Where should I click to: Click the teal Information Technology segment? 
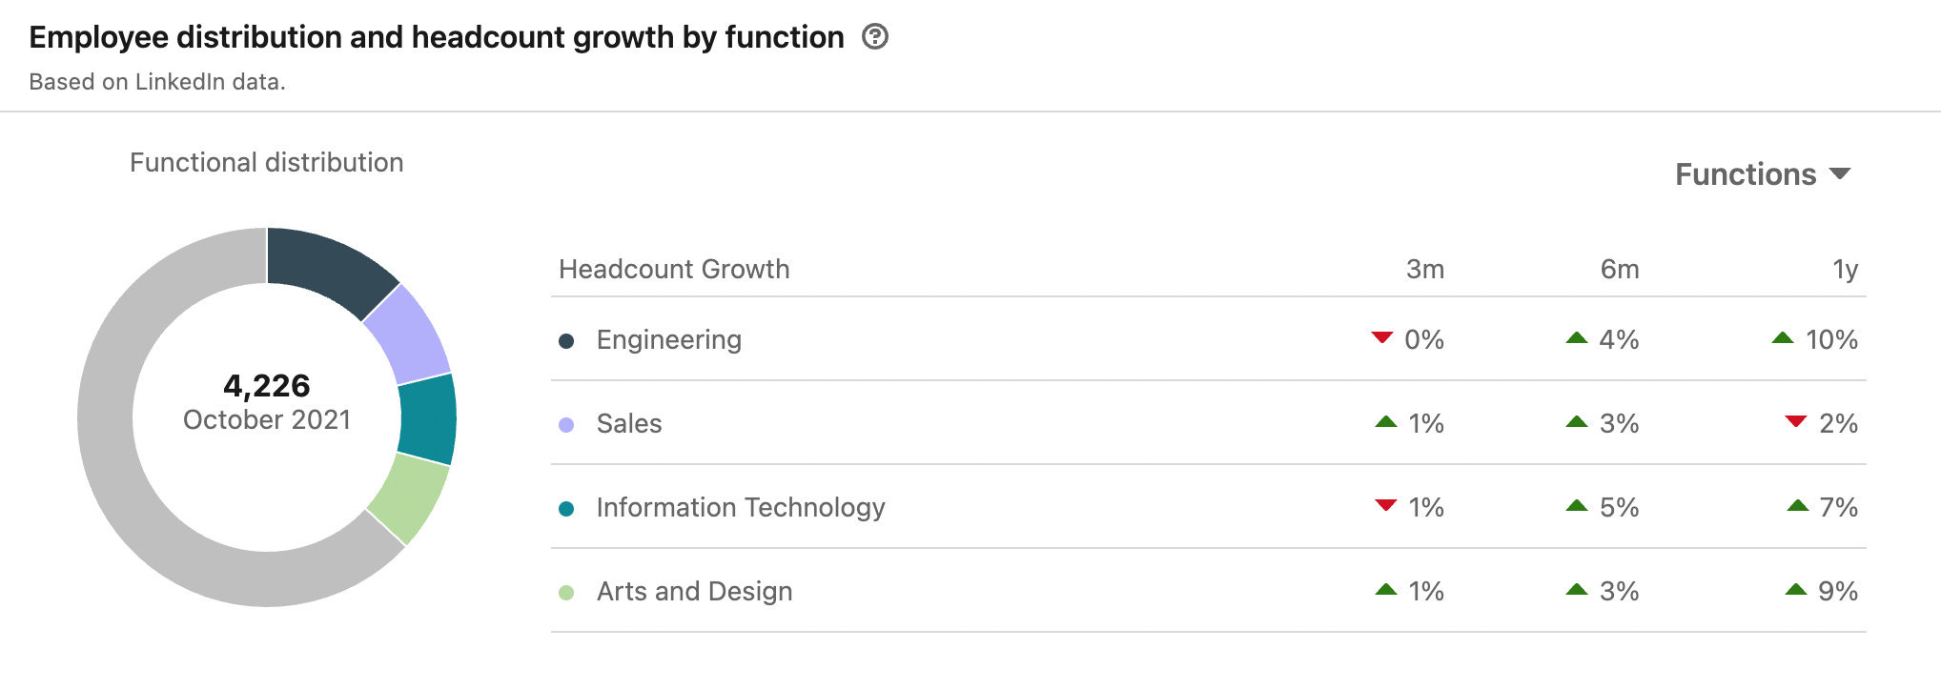pyautogui.click(x=428, y=419)
